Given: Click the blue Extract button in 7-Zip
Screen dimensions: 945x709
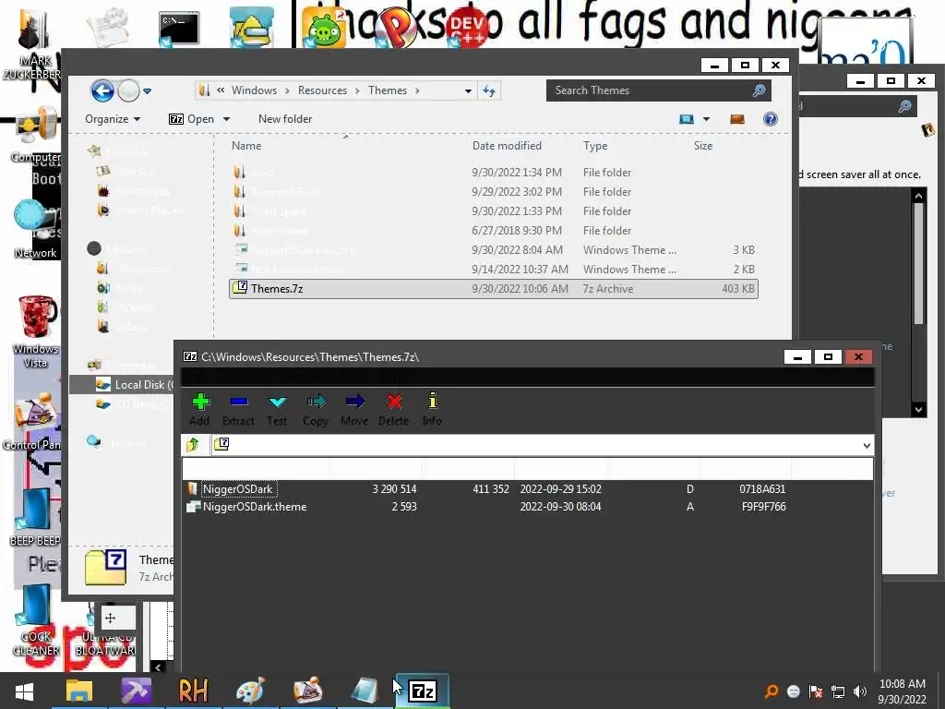Looking at the screenshot, I should pos(239,409).
